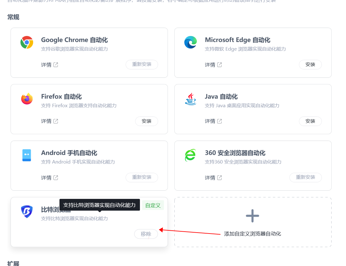The image size is (346, 266).
Task: Click the Java coffee cup icon
Action: click(191, 99)
